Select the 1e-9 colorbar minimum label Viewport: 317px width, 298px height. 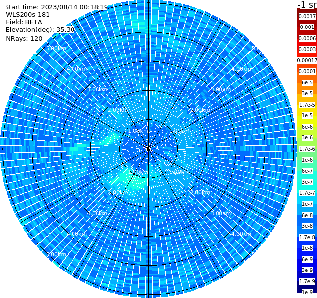307,292
